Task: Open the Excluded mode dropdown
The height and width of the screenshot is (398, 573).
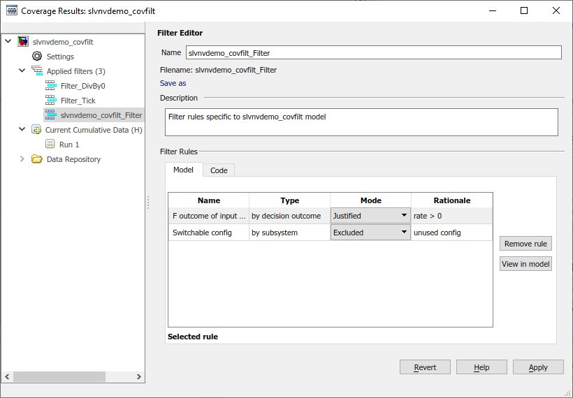Action: pyautogui.click(x=370, y=233)
